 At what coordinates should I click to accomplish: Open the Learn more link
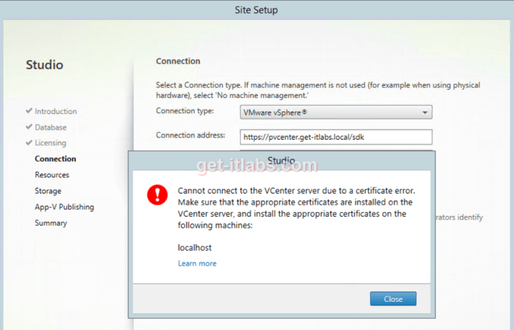click(x=197, y=263)
